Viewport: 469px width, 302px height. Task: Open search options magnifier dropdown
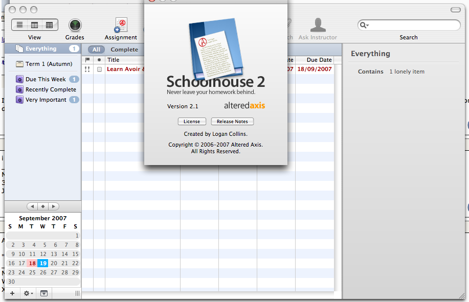pos(364,25)
